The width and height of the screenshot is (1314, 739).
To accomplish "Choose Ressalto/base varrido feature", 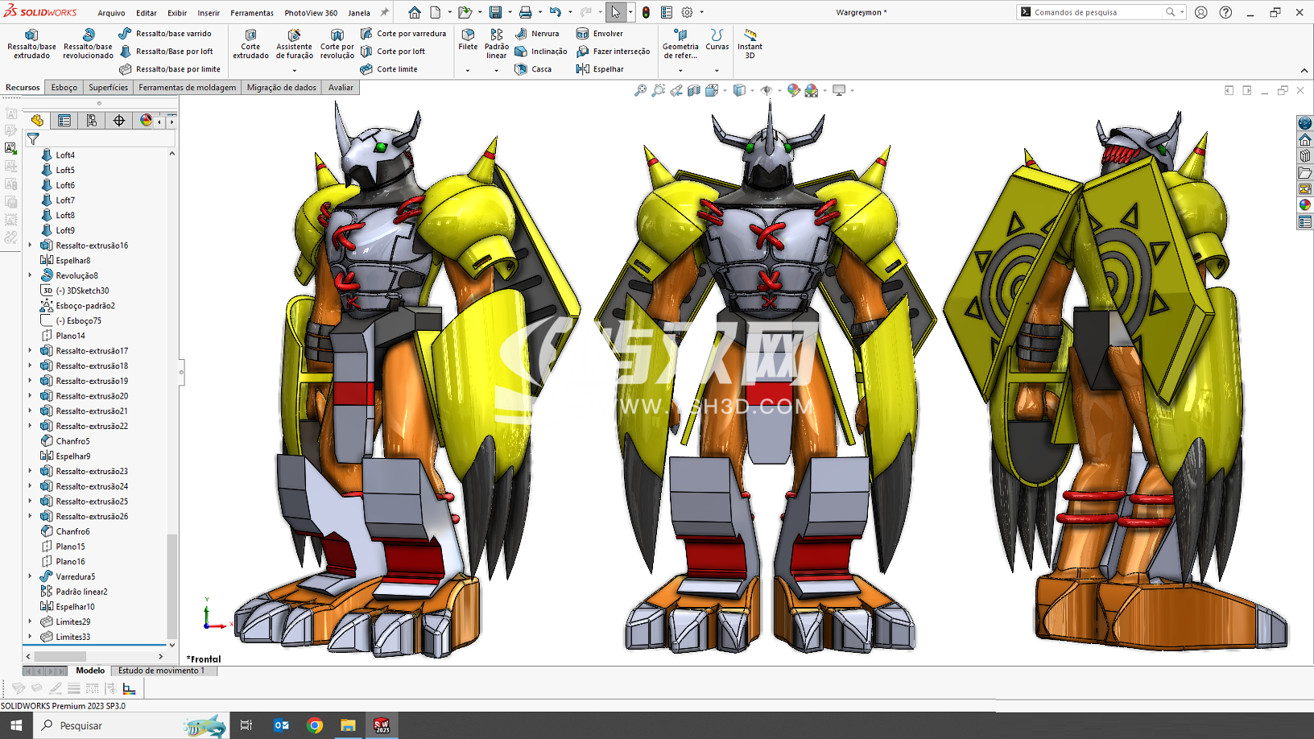I will (x=165, y=34).
